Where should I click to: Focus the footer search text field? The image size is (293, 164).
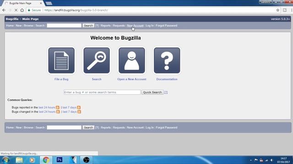(x=64, y=128)
